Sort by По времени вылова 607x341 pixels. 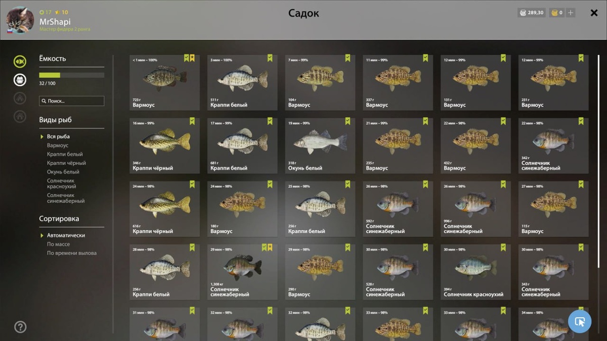tap(71, 253)
